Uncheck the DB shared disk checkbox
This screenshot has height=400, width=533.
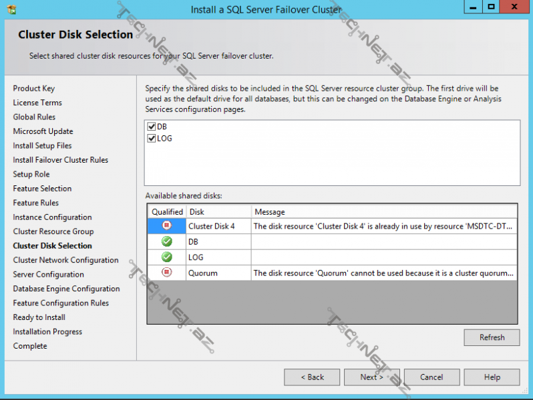coord(152,127)
